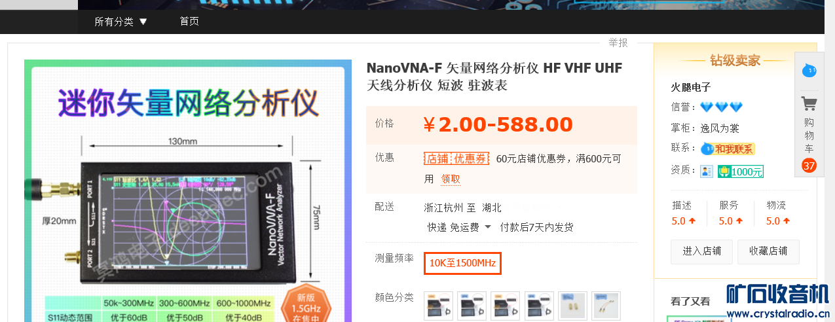Click the 进入店铺 button
The image size is (835, 322).
pos(701,251)
